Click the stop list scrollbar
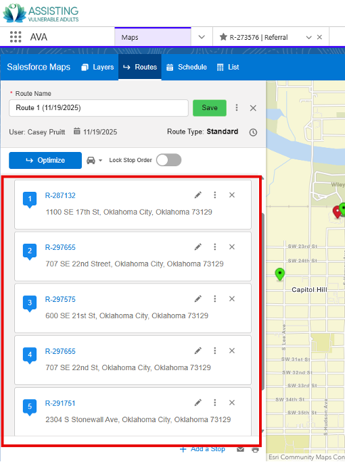Image resolution: width=345 pixels, height=462 pixels. click(262, 301)
